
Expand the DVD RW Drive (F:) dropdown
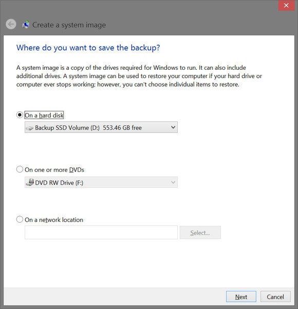(x=101, y=182)
